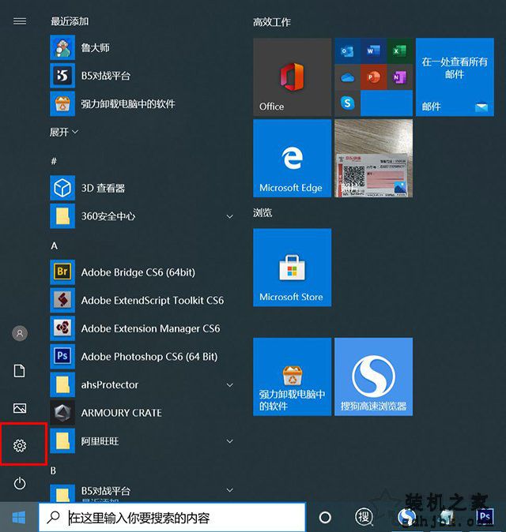The width and height of the screenshot is (506, 532).
Task: Open the Microsoft Store tile
Action: [292, 268]
